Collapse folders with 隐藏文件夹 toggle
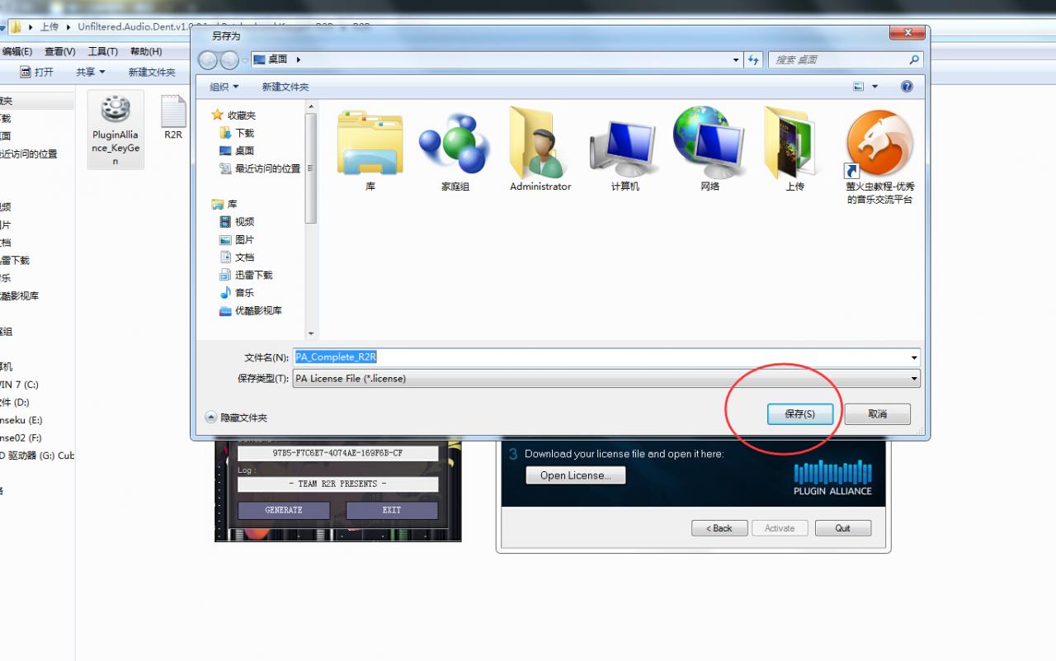1056x661 pixels. (236, 418)
